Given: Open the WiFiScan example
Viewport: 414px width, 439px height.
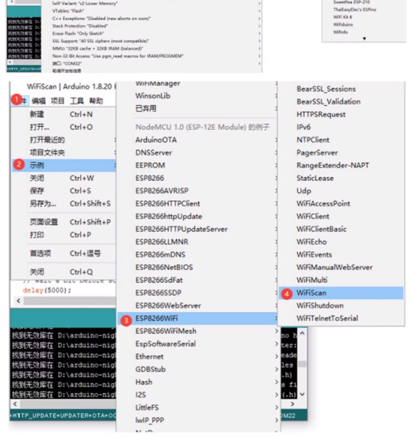Looking at the screenshot, I should (x=341, y=293).
